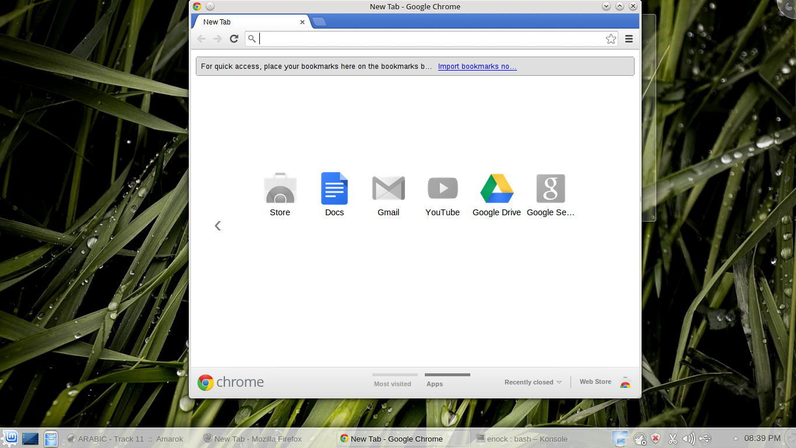This screenshot has height=448, width=796.
Task: Click the search magnifier in the address bar
Action: [x=252, y=39]
